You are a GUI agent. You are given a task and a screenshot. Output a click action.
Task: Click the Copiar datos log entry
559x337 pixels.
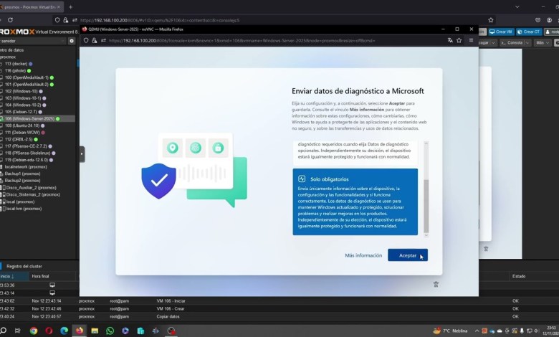point(168,316)
